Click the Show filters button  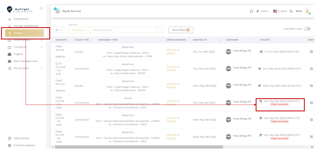pyautogui.click(x=180, y=30)
